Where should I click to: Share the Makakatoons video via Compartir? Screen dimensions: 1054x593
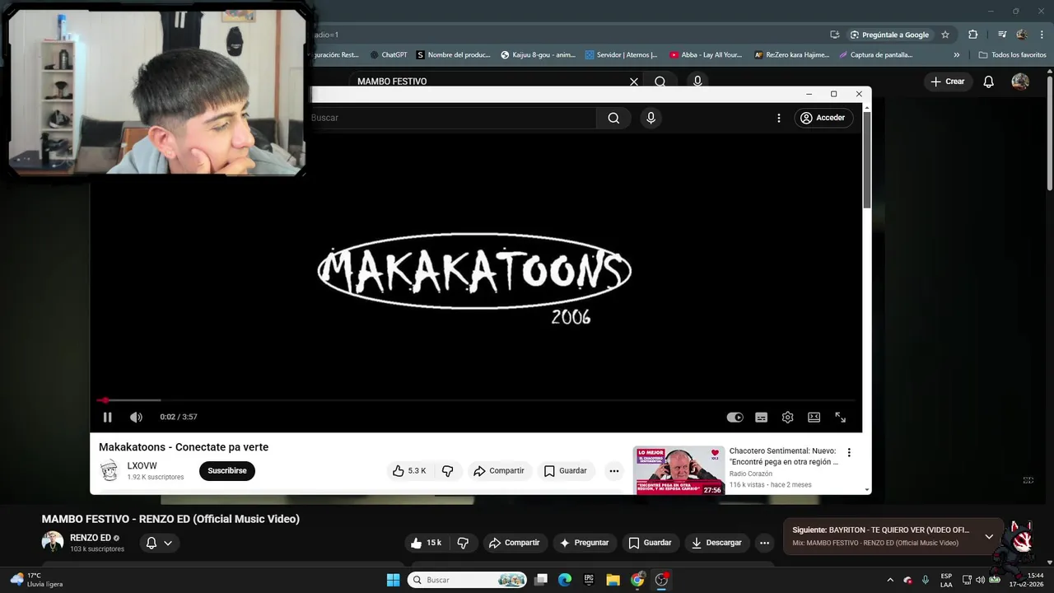click(x=499, y=471)
